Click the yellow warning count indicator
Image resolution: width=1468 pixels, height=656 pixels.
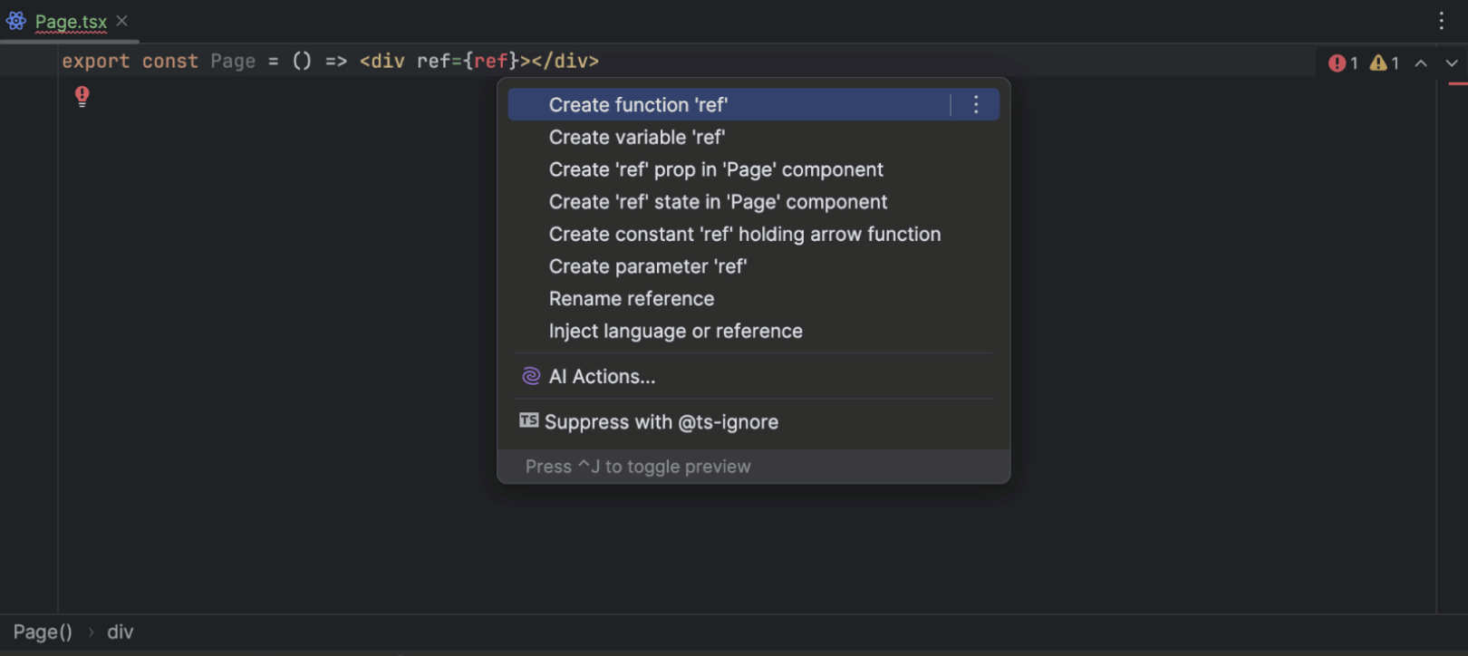pos(1384,63)
